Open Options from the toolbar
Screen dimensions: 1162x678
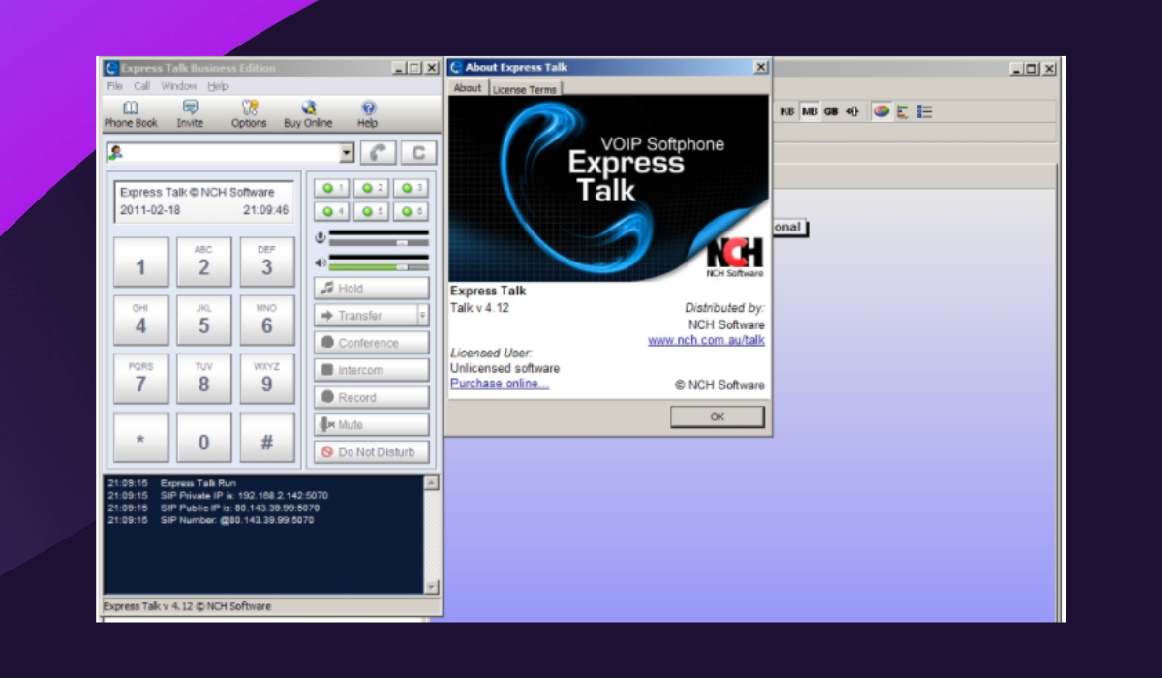249,113
